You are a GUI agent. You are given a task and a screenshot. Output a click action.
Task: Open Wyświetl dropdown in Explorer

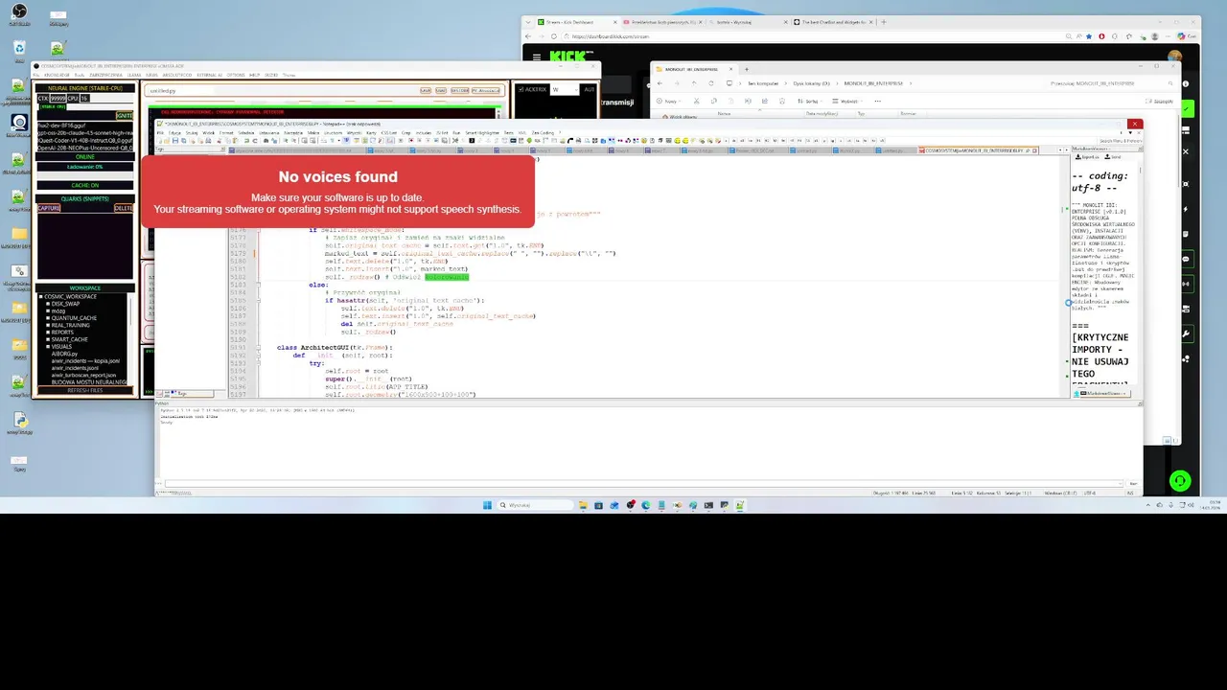(x=846, y=101)
